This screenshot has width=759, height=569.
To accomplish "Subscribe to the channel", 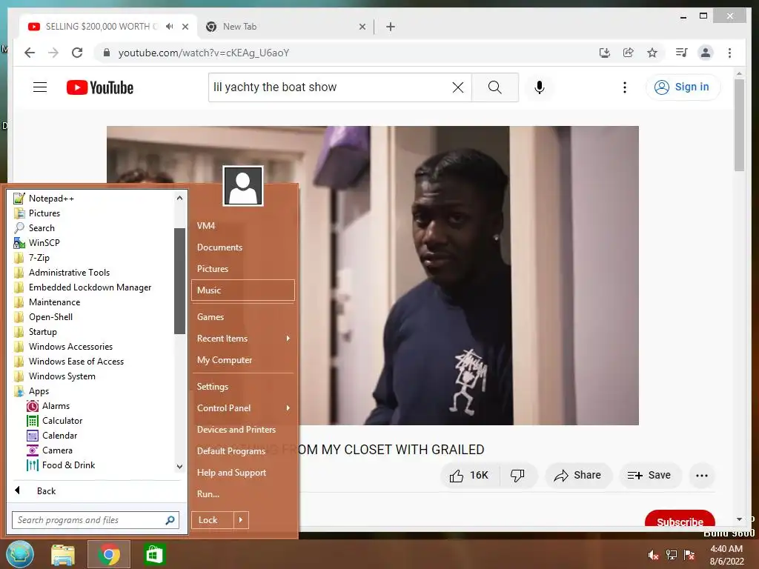I will coord(680,519).
